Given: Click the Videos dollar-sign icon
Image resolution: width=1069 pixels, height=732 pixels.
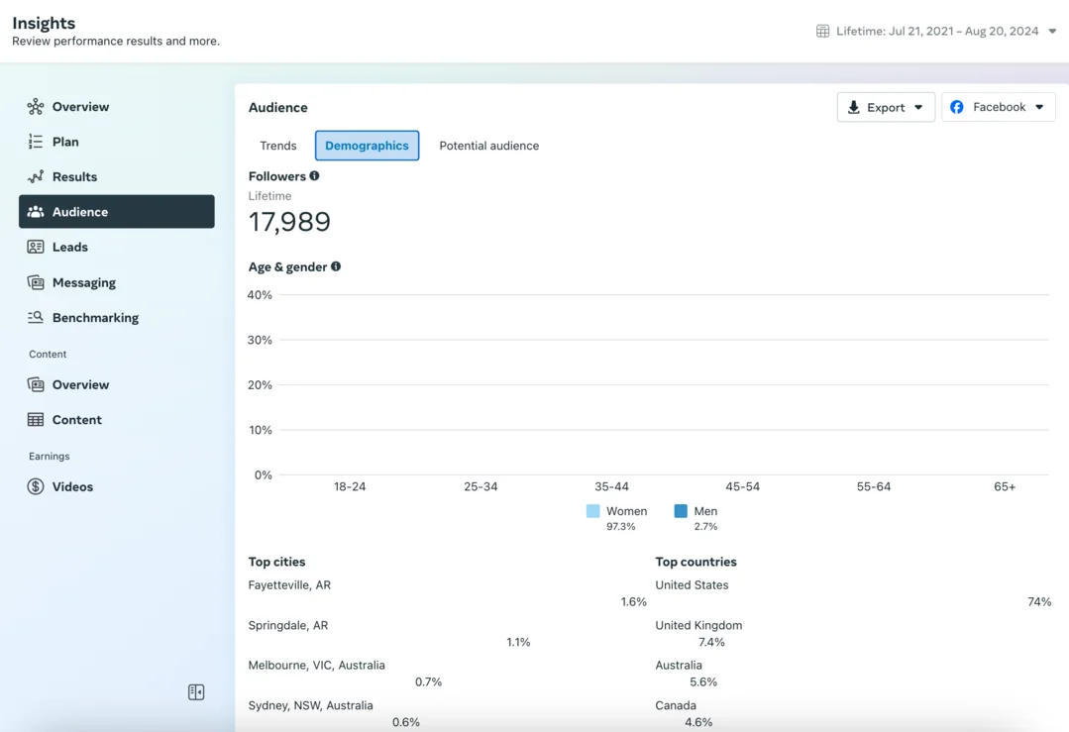Looking at the screenshot, I should coord(36,486).
